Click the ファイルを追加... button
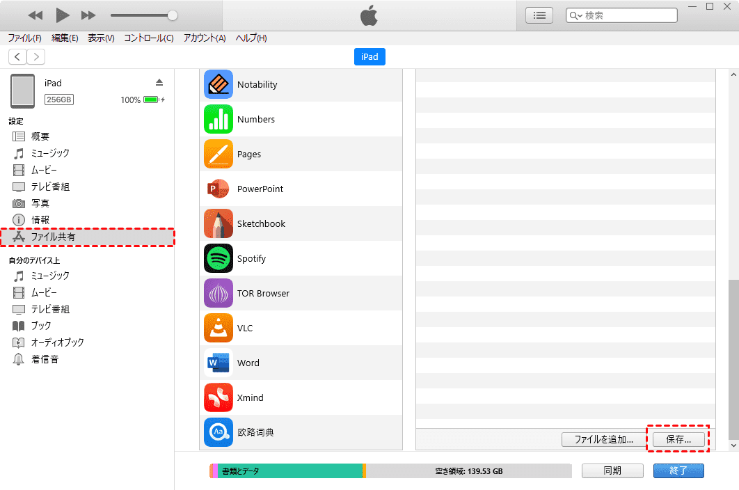The height and width of the screenshot is (490, 739). 603,439
